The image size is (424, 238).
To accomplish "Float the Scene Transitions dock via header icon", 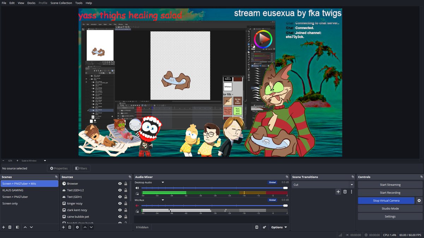I will coord(353,177).
